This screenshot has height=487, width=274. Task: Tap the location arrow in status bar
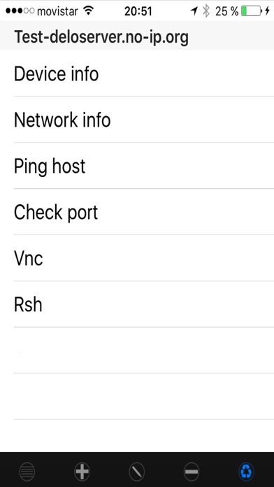pos(194,11)
